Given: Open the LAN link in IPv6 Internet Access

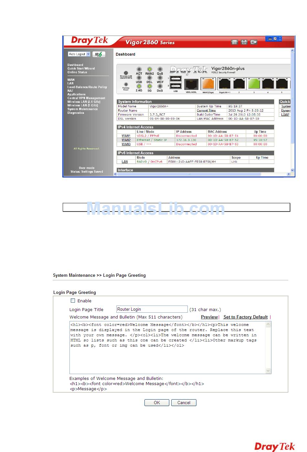Looking at the screenshot, I should coord(125,162).
